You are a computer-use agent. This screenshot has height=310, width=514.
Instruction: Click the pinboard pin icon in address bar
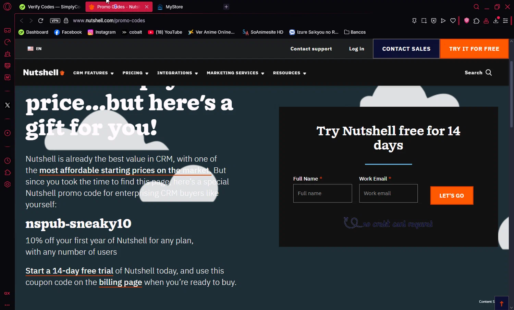414,21
